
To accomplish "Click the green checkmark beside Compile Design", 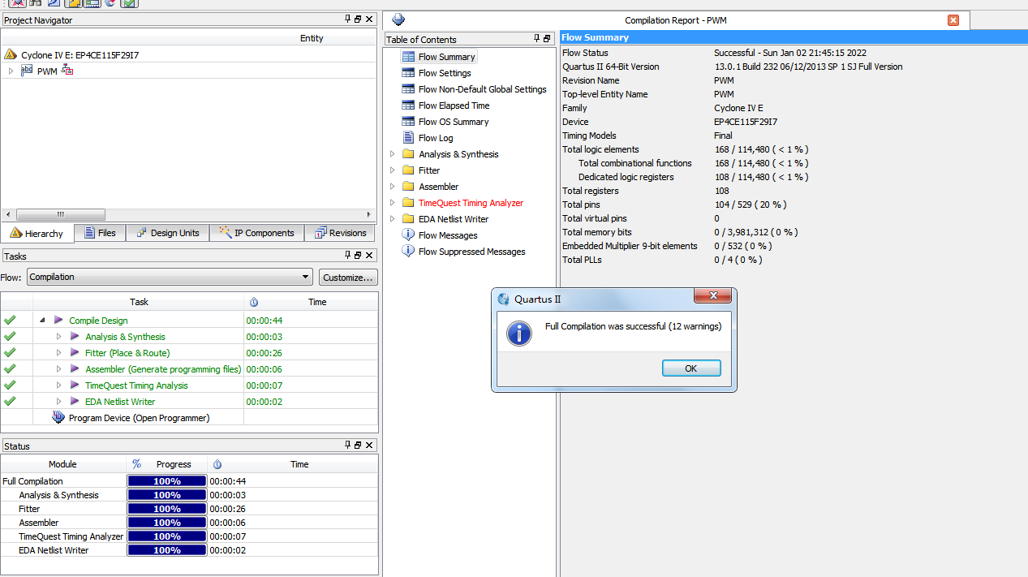I will (10, 321).
